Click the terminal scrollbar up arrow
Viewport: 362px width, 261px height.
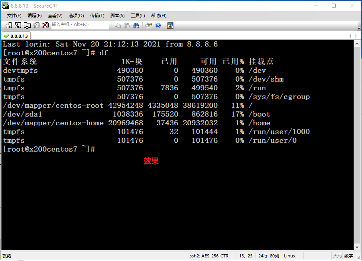(x=357, y=44)
